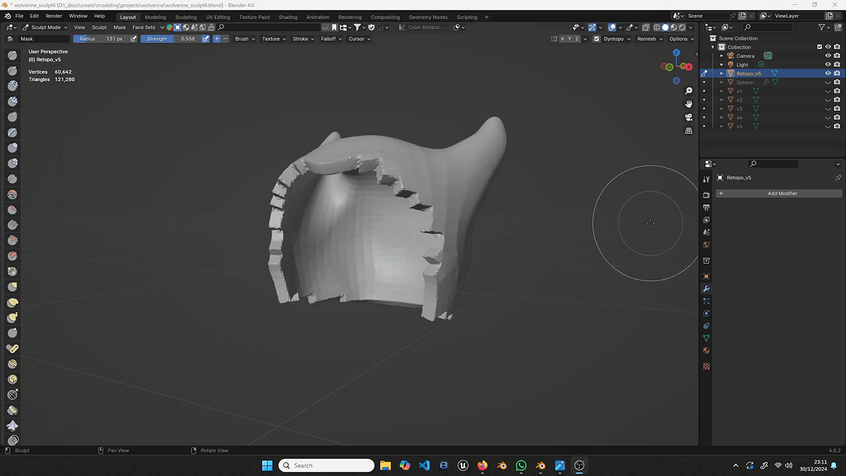
Task: Open the View Layer properties tab
Action: [706, 220]
